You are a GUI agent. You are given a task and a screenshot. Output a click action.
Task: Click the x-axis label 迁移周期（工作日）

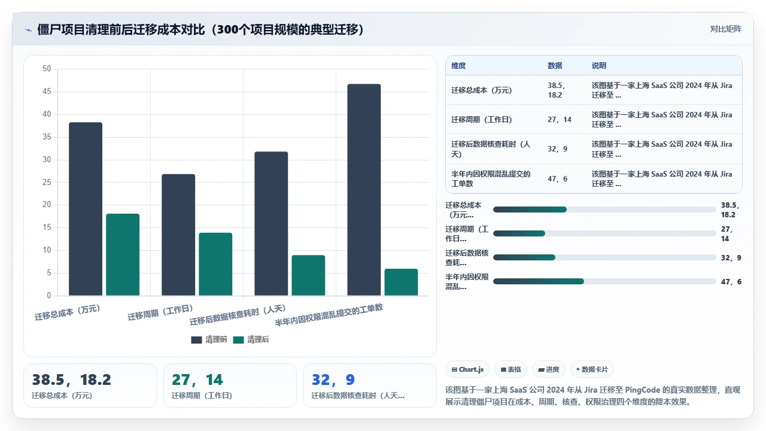pyautogui.click(x=160, y=312)
